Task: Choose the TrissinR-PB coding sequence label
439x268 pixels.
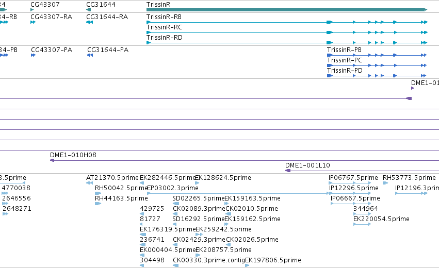Action: point(344,50)
